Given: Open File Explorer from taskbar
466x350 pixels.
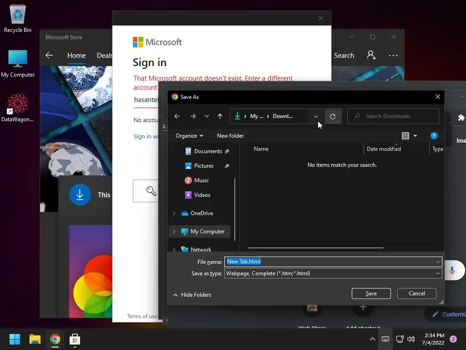Looking at the screenshot, I should click(x=35, y=339).
